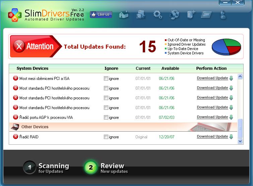Go to step 1 Scanning for Updates
253x186 pixels.
pyautogui.click(x=46, y=168)
